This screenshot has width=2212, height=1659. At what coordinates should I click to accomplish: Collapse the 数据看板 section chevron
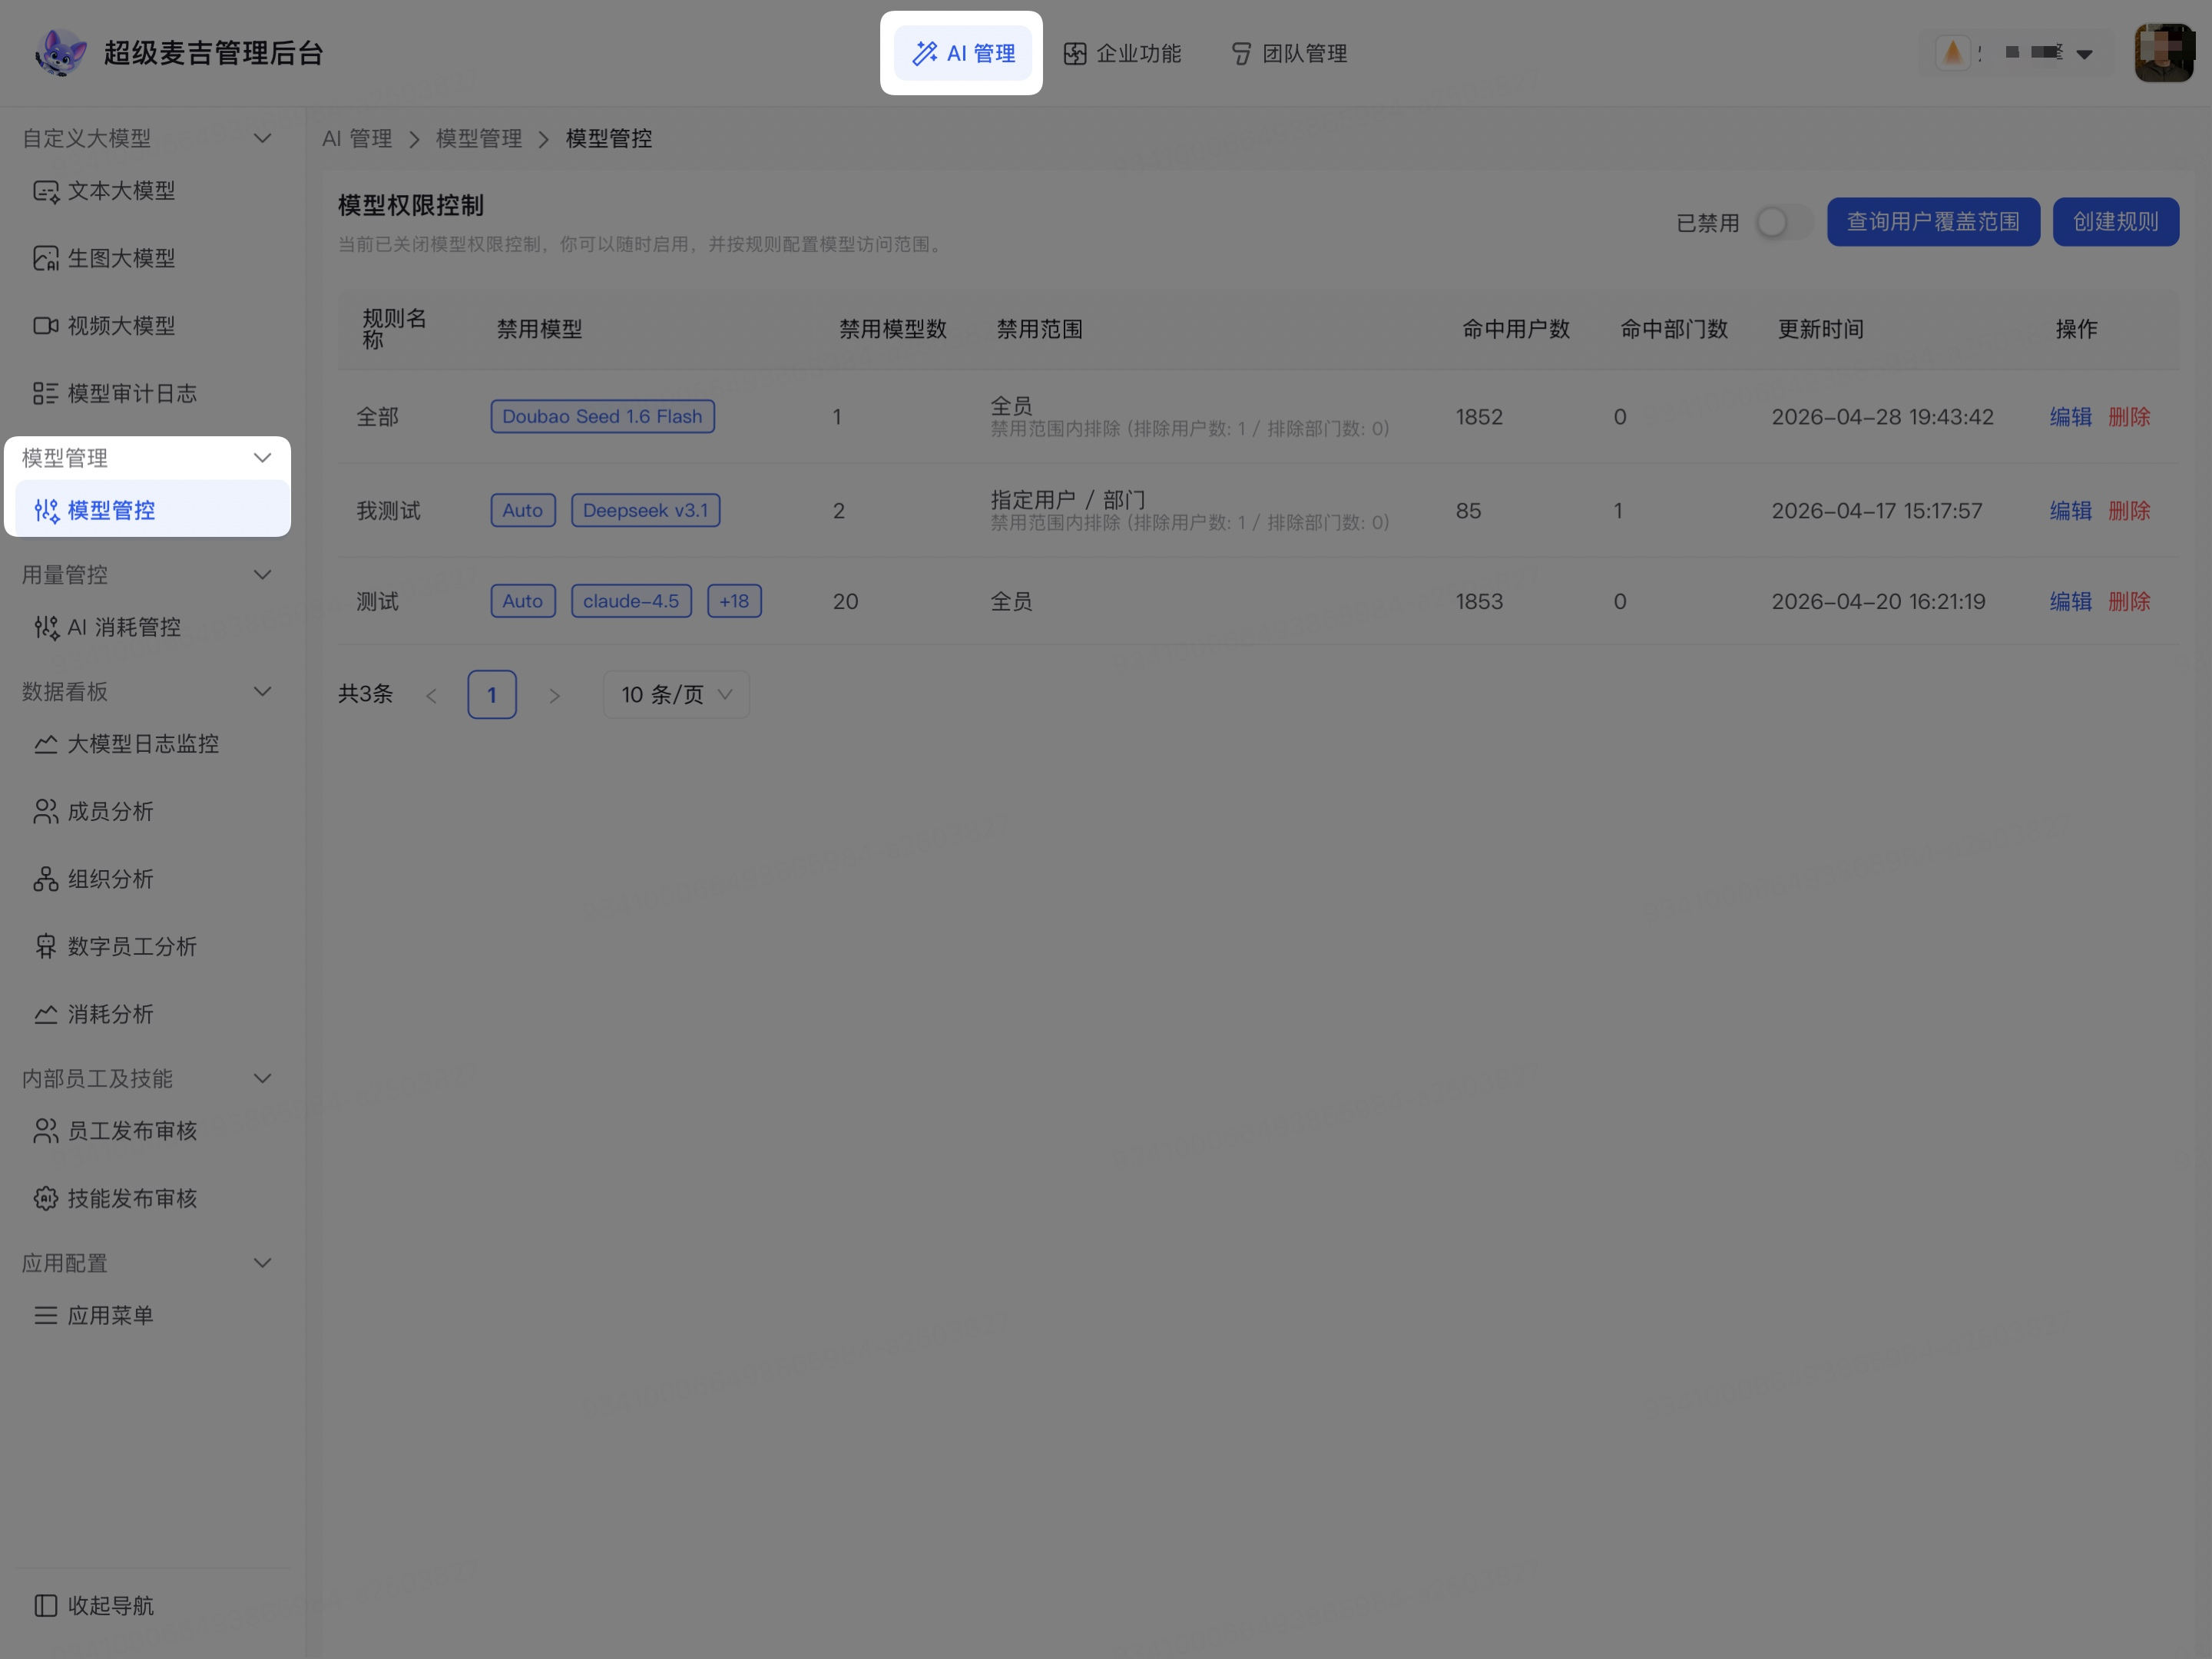[x=263, y=692]
